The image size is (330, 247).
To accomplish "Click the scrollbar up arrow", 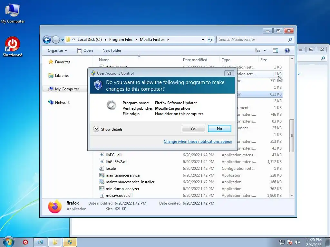I will pyautogui.click(x=292, y=59).
